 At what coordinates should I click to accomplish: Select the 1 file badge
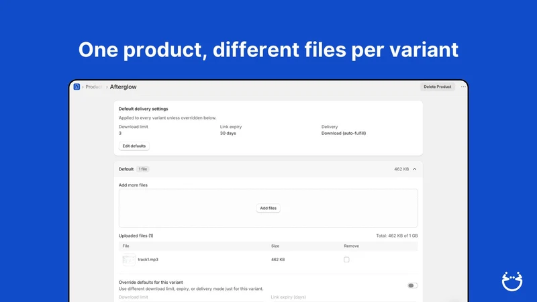pyautogui.click(x=143, y=169)
